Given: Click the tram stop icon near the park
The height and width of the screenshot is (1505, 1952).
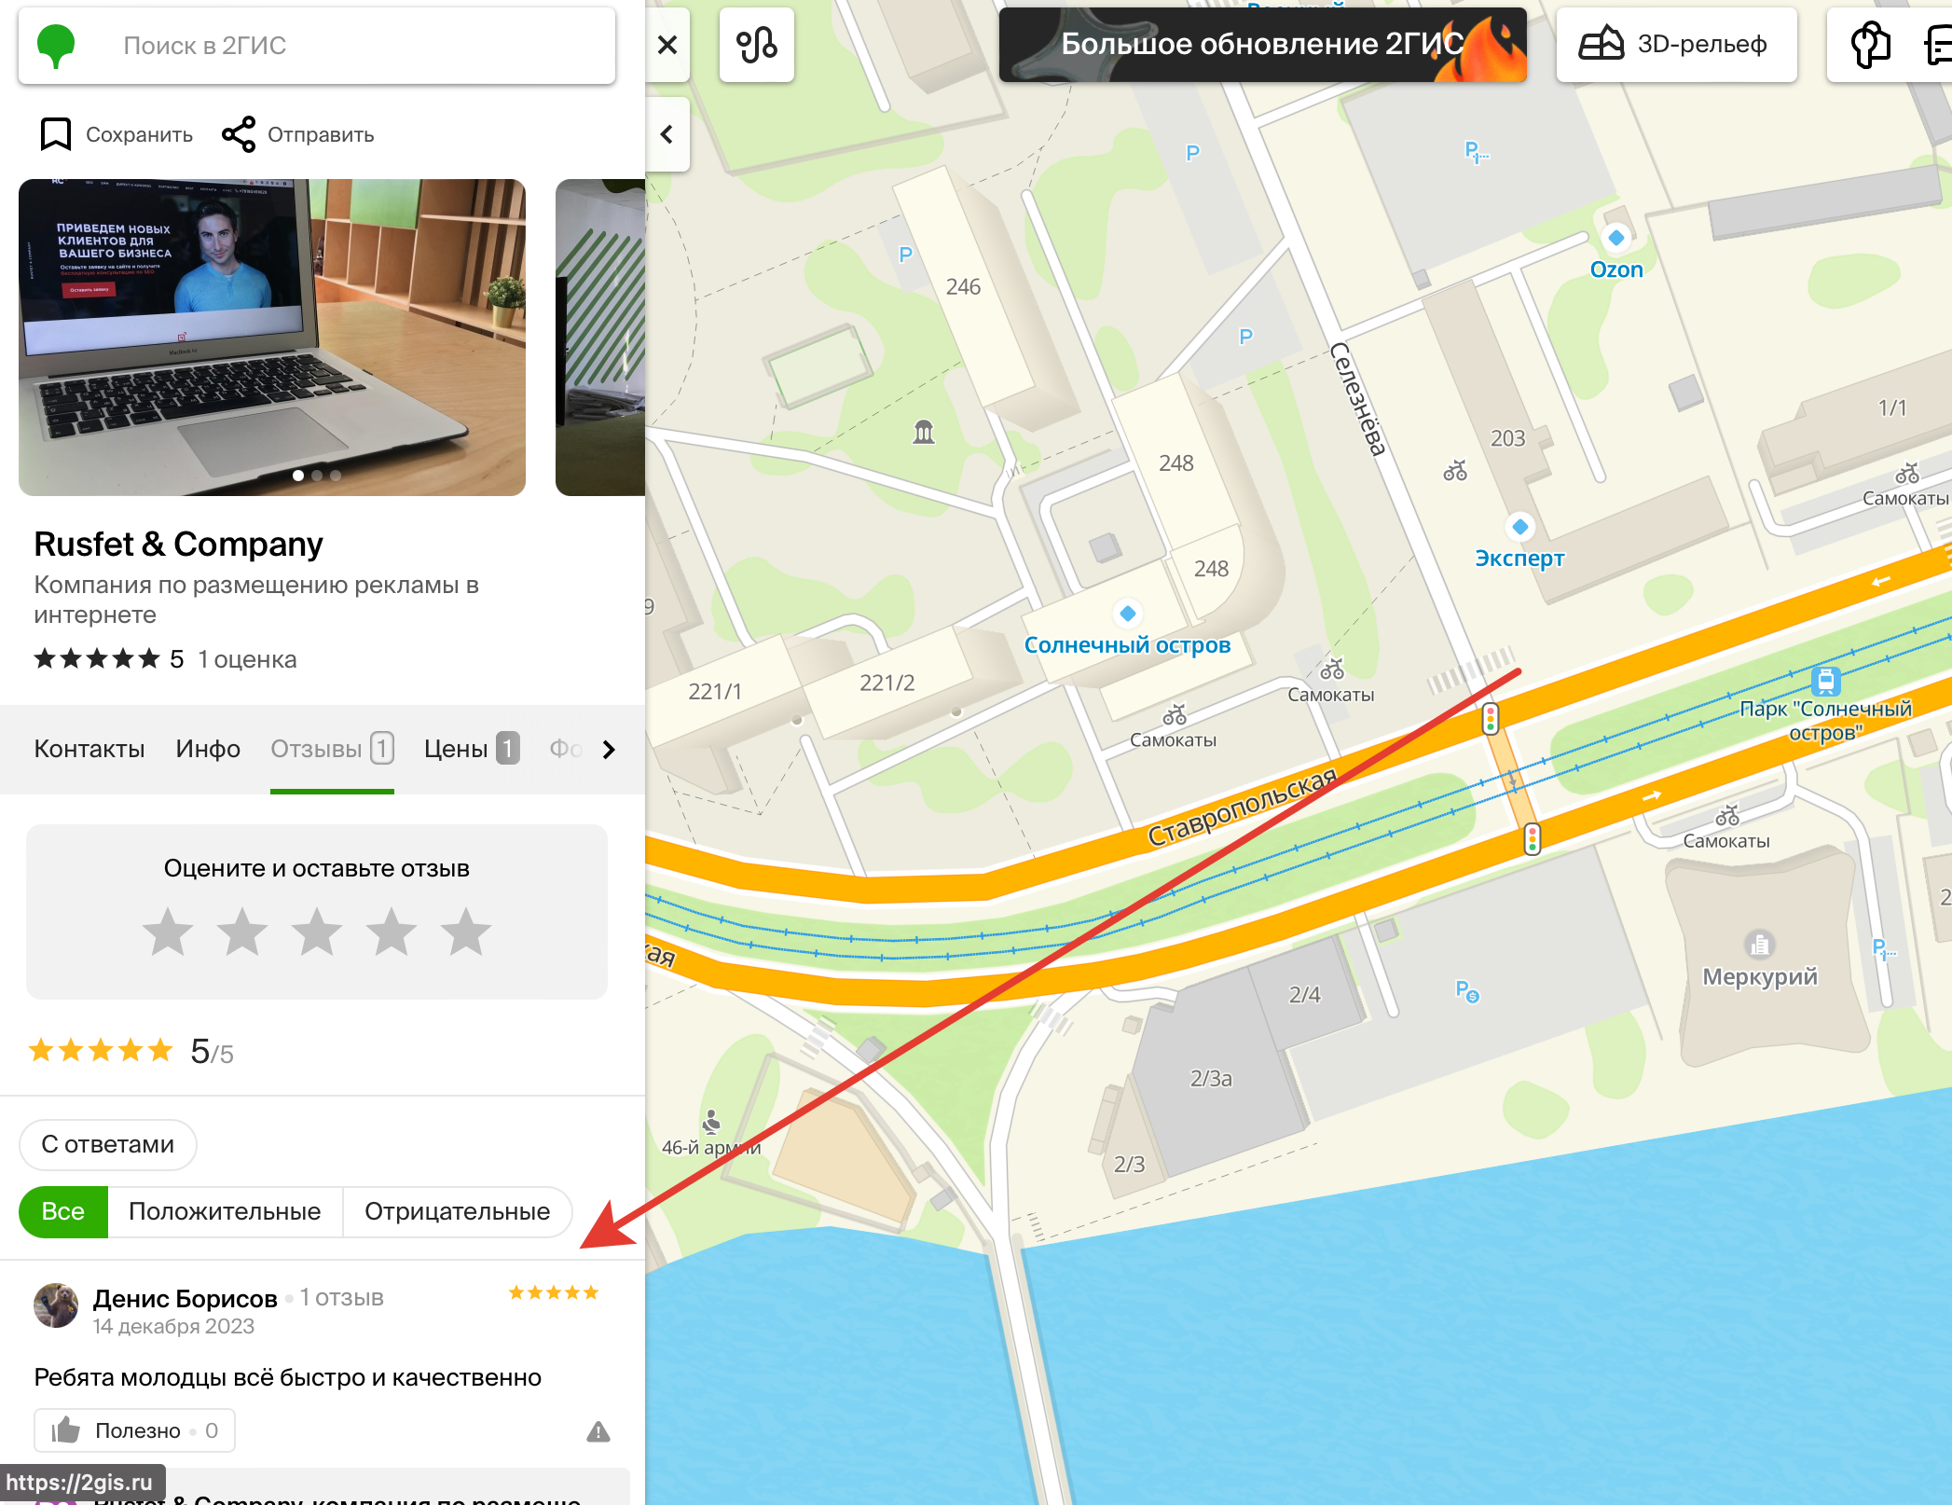Looking at the screenshot, I should click(1825, 682).
